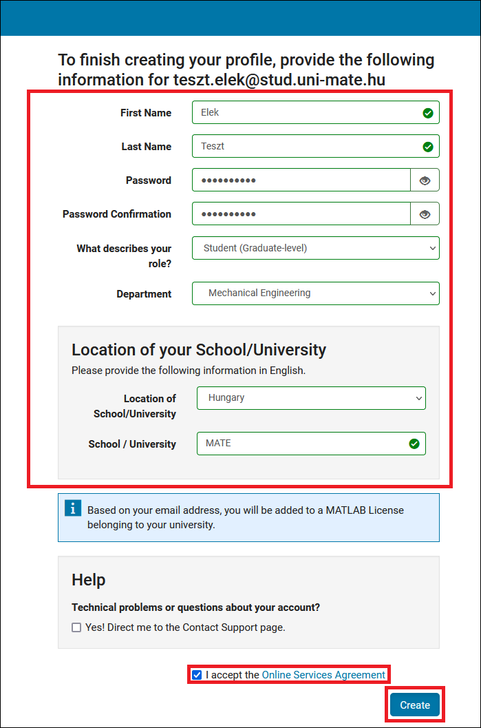Viewport: 481px width, 728px height.
Task: Focus the Last Name field containing Teszt
Action: coord(303,147)
